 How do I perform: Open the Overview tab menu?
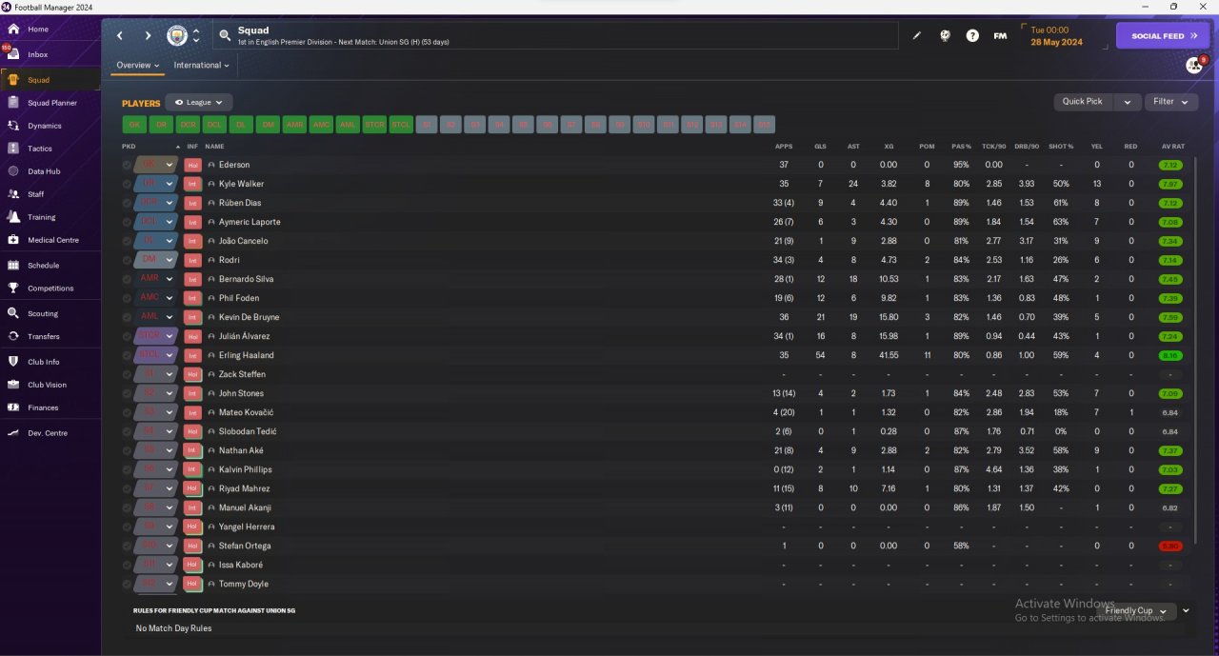[137, 66]
